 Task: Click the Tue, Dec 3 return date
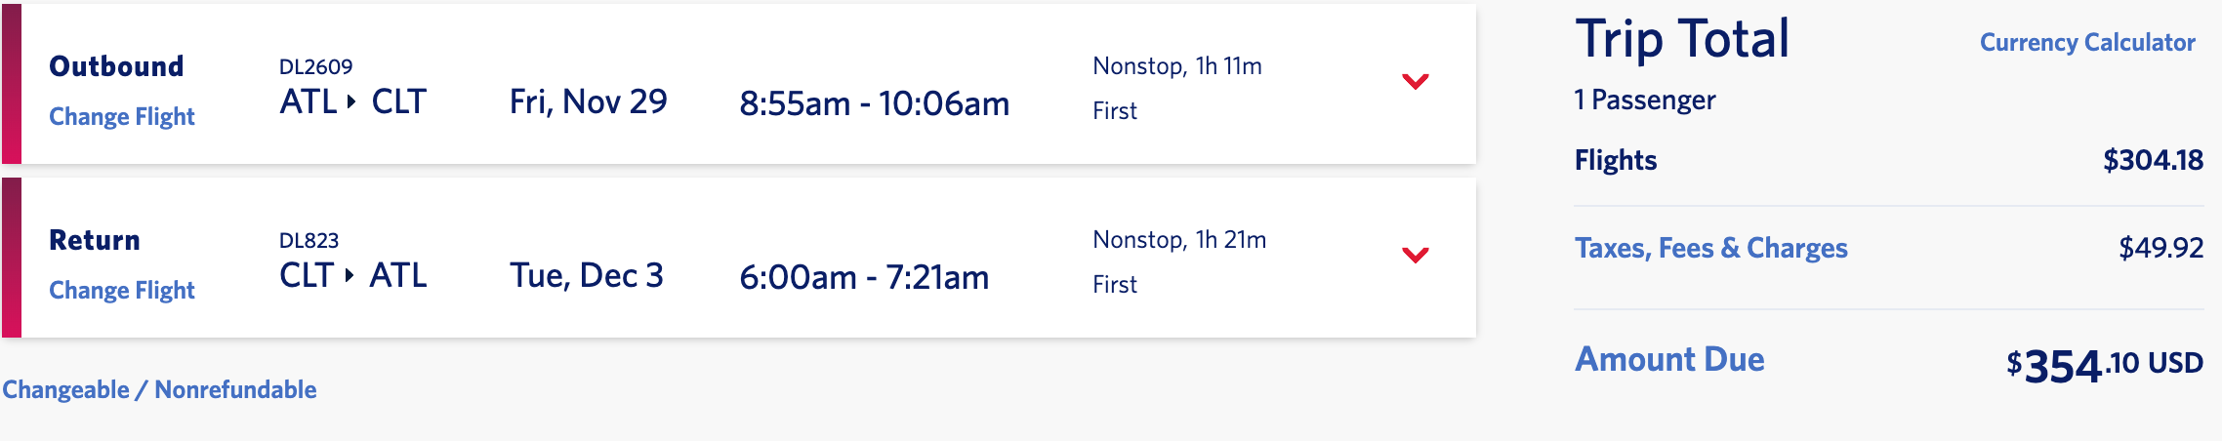586,276
